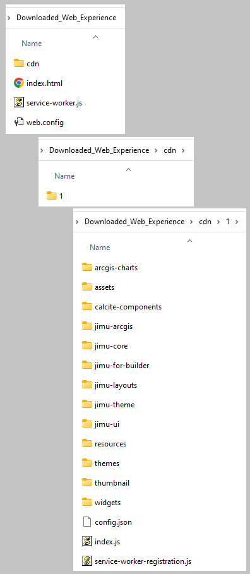Open the jimu-ui folder icon

(x=87, y=424)
